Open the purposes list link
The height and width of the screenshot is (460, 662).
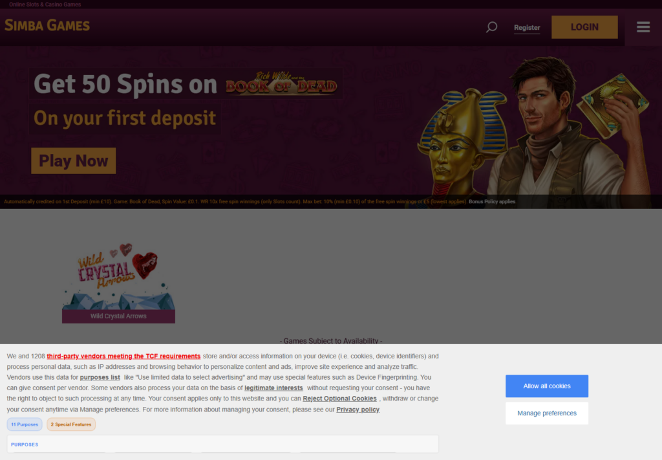(x=100, y=377)
